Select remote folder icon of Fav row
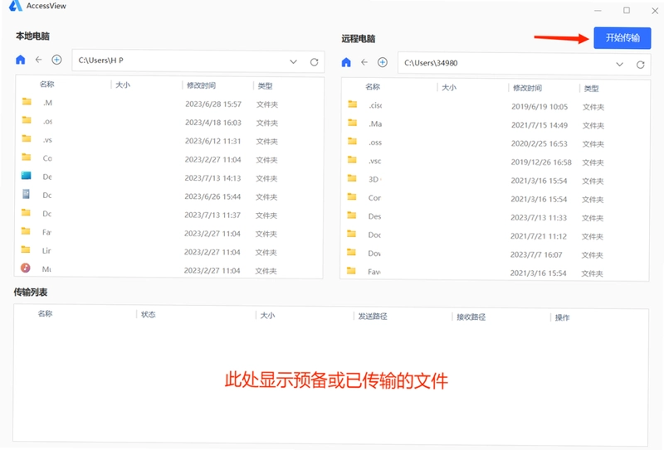 pos(351,270)
